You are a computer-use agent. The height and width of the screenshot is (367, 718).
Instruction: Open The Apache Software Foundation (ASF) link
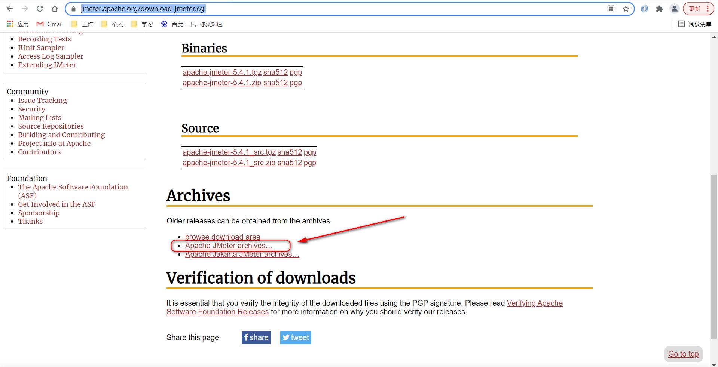[x=73, y=191]
